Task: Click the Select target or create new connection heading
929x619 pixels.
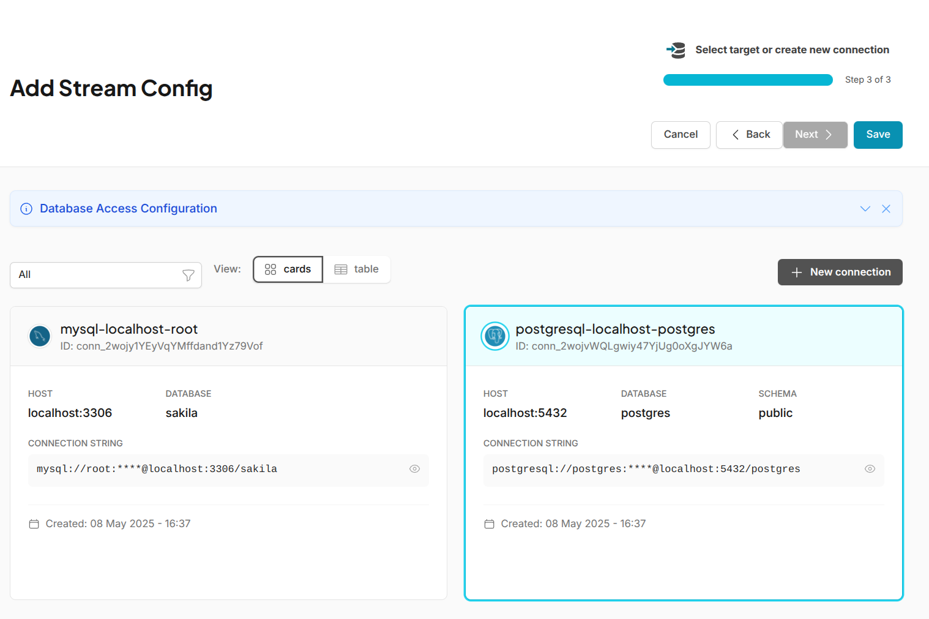Action: [792, 50]
